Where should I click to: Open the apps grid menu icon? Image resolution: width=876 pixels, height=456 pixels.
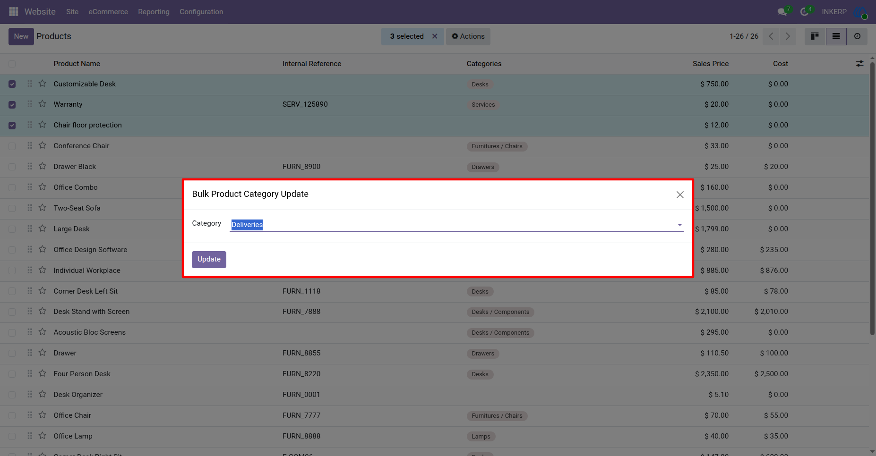[x=13, y=11]
